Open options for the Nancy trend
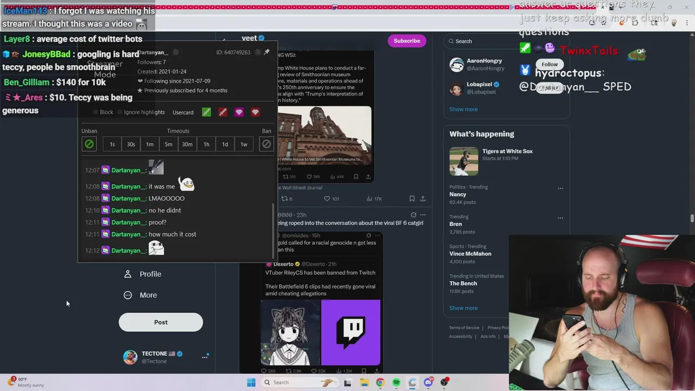 pos(560,188)
